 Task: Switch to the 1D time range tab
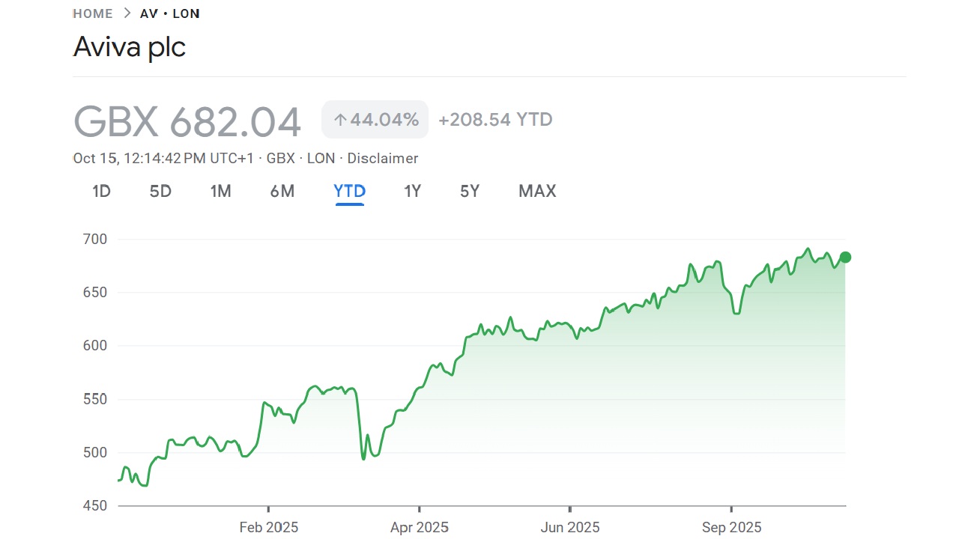tap(100, 191)
